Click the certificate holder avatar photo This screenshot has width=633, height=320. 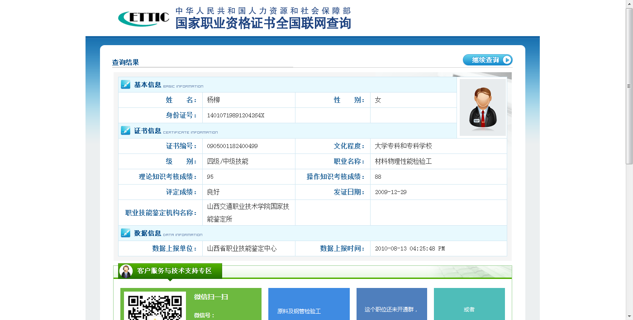click(x=483, y=107)
